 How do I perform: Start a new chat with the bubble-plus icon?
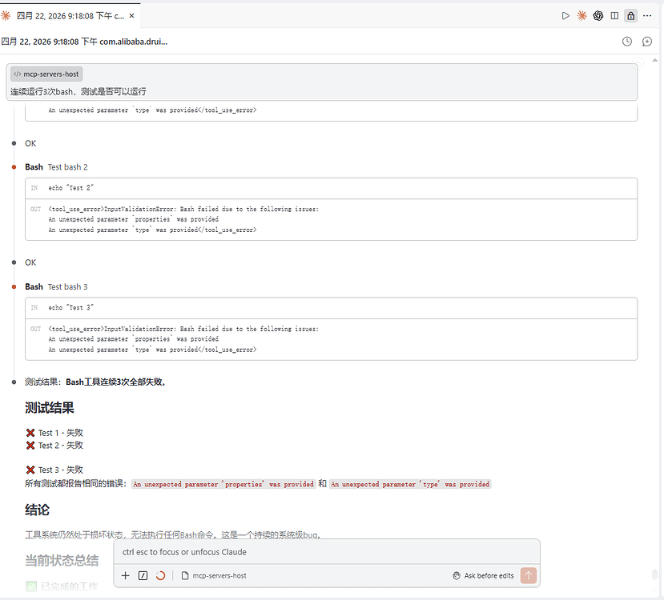(647, 42)
